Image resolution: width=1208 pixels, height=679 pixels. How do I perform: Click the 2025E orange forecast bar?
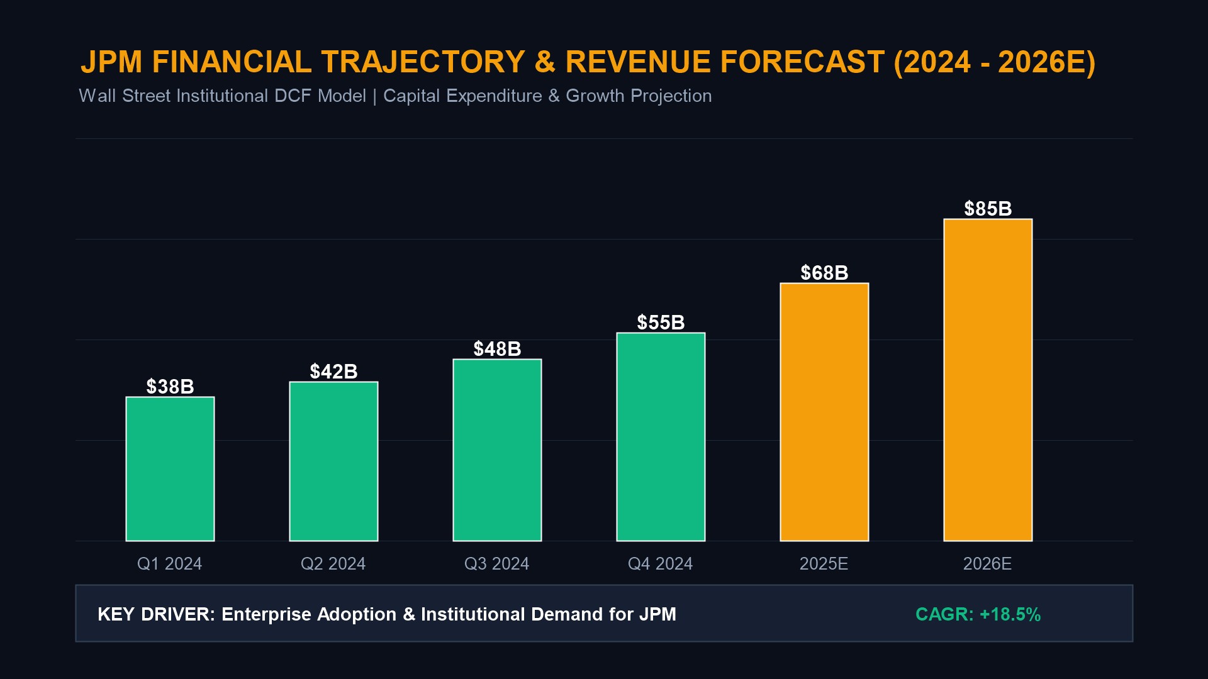coord(824,412)
